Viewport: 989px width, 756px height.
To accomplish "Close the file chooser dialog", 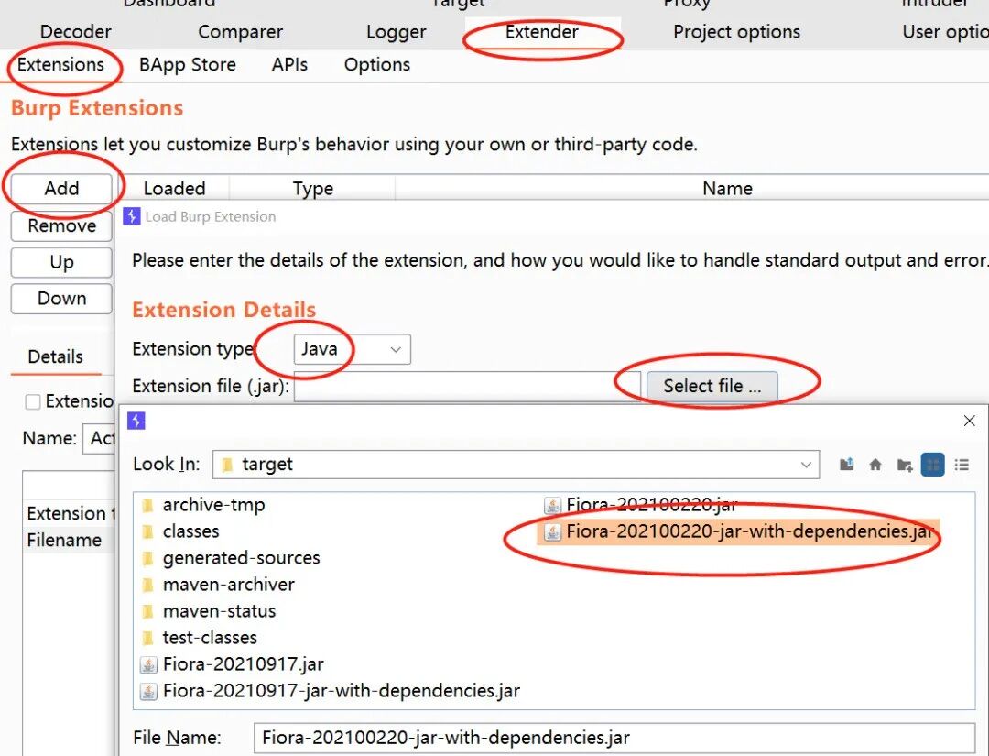I will [970, 421].
